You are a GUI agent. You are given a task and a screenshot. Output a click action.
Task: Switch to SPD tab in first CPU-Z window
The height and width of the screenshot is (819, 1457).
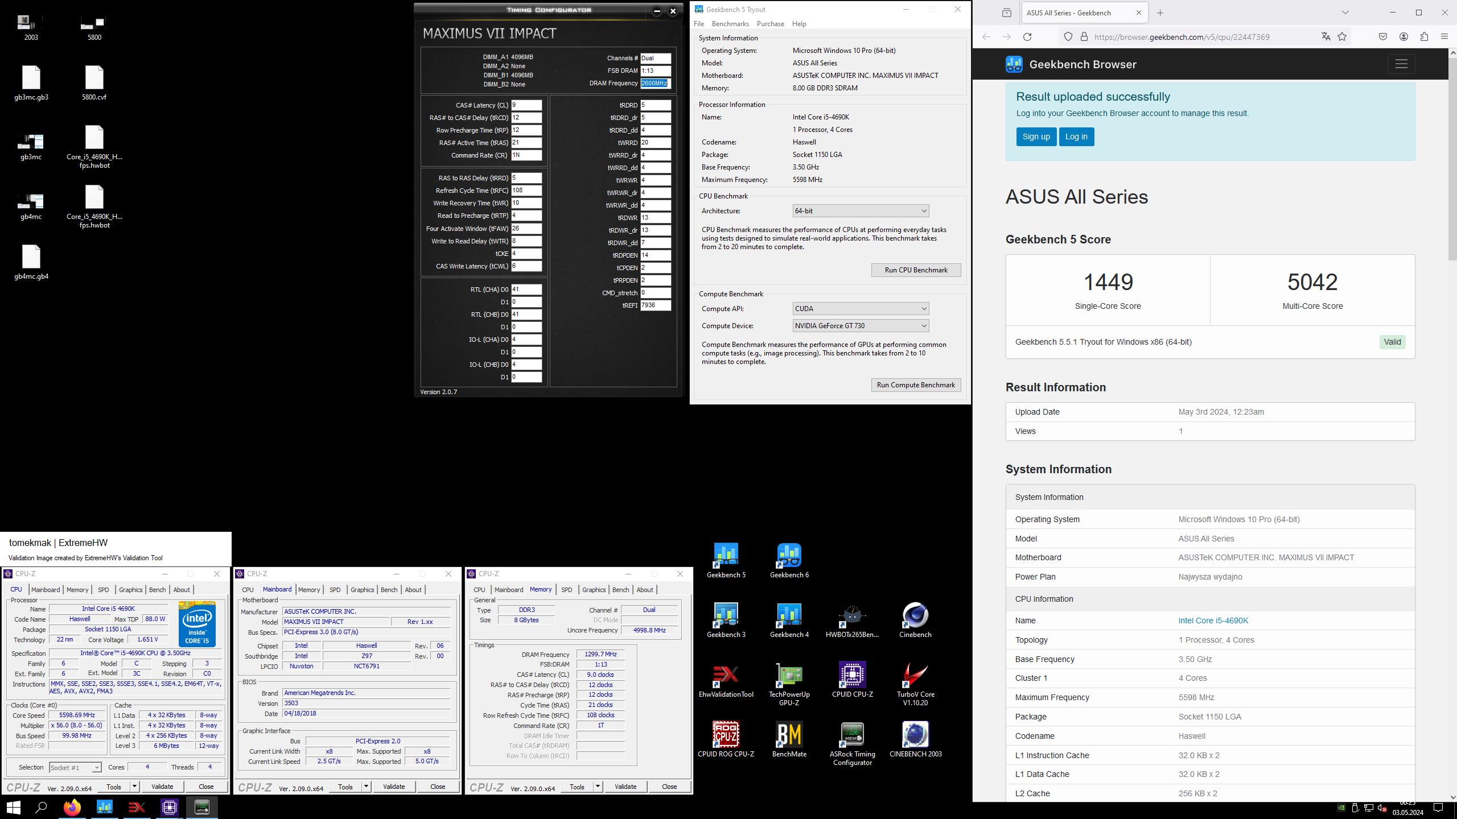point(103,590)
